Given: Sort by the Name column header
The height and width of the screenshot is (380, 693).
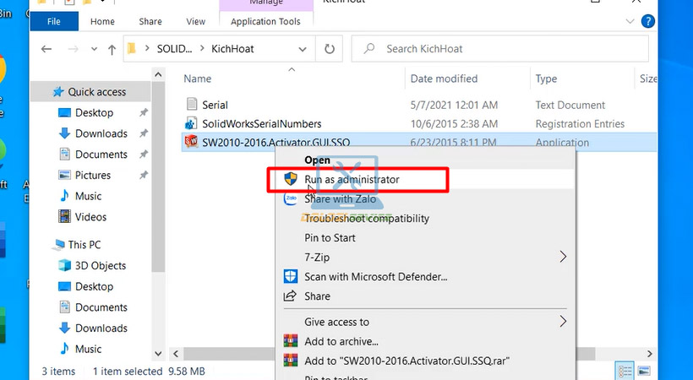Looking at the screenshot, I should [198, 79].
